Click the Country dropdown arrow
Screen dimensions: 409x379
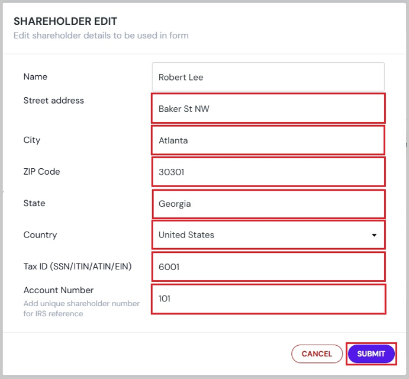click(x=374, y=235)
